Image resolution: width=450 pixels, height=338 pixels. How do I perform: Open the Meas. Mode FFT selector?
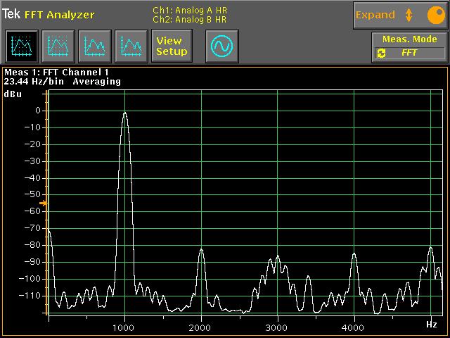pyautogui.click(x=410, y=53)
